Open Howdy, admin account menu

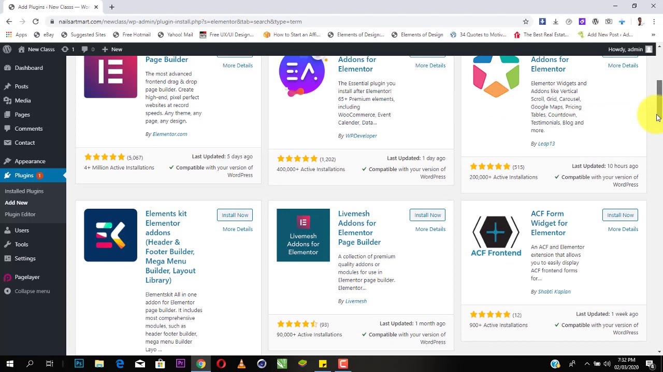(x=630, y=49)
